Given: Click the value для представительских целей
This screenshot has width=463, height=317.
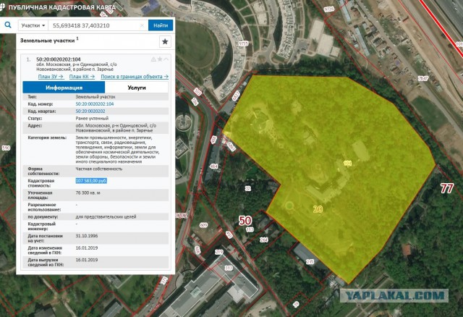Looking at the screenshot, I should coord(106,216).
